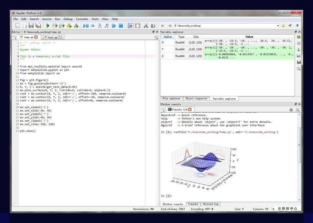The height and width of the screenshot is (223, 313).
Task: Expand the working directory dropdown arrow
Action: (278, 26)
